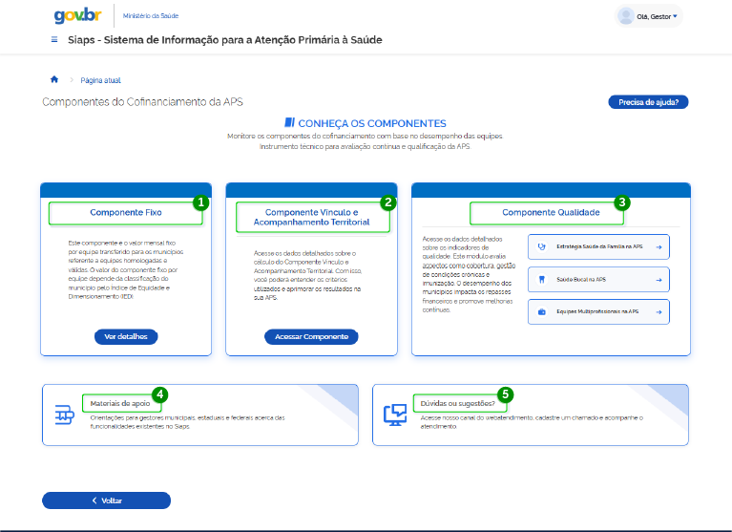
Task: Open the Componente Qualidade heading
Action: pos(547,212)
